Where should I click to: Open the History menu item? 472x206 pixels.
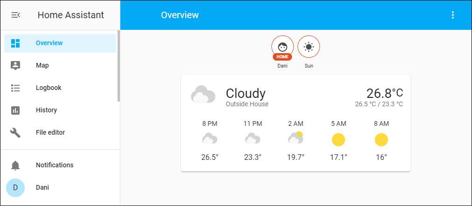[x=60, y=110]
